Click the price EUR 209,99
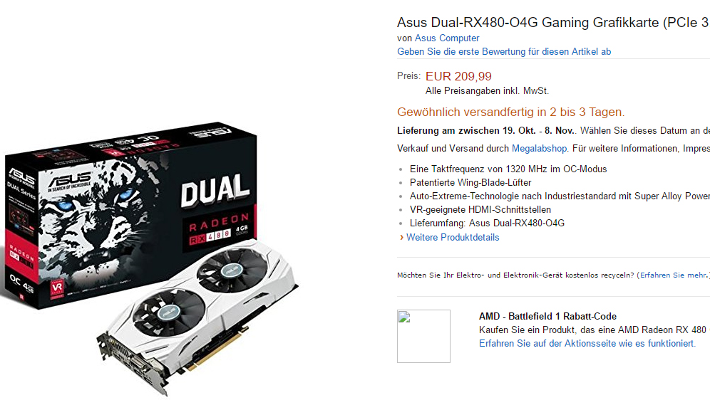 [x=458, y=76]
